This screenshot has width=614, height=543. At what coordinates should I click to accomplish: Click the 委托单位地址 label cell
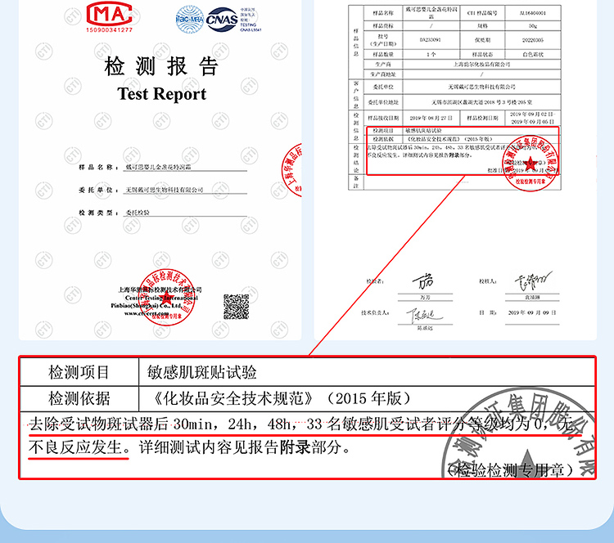383,102
